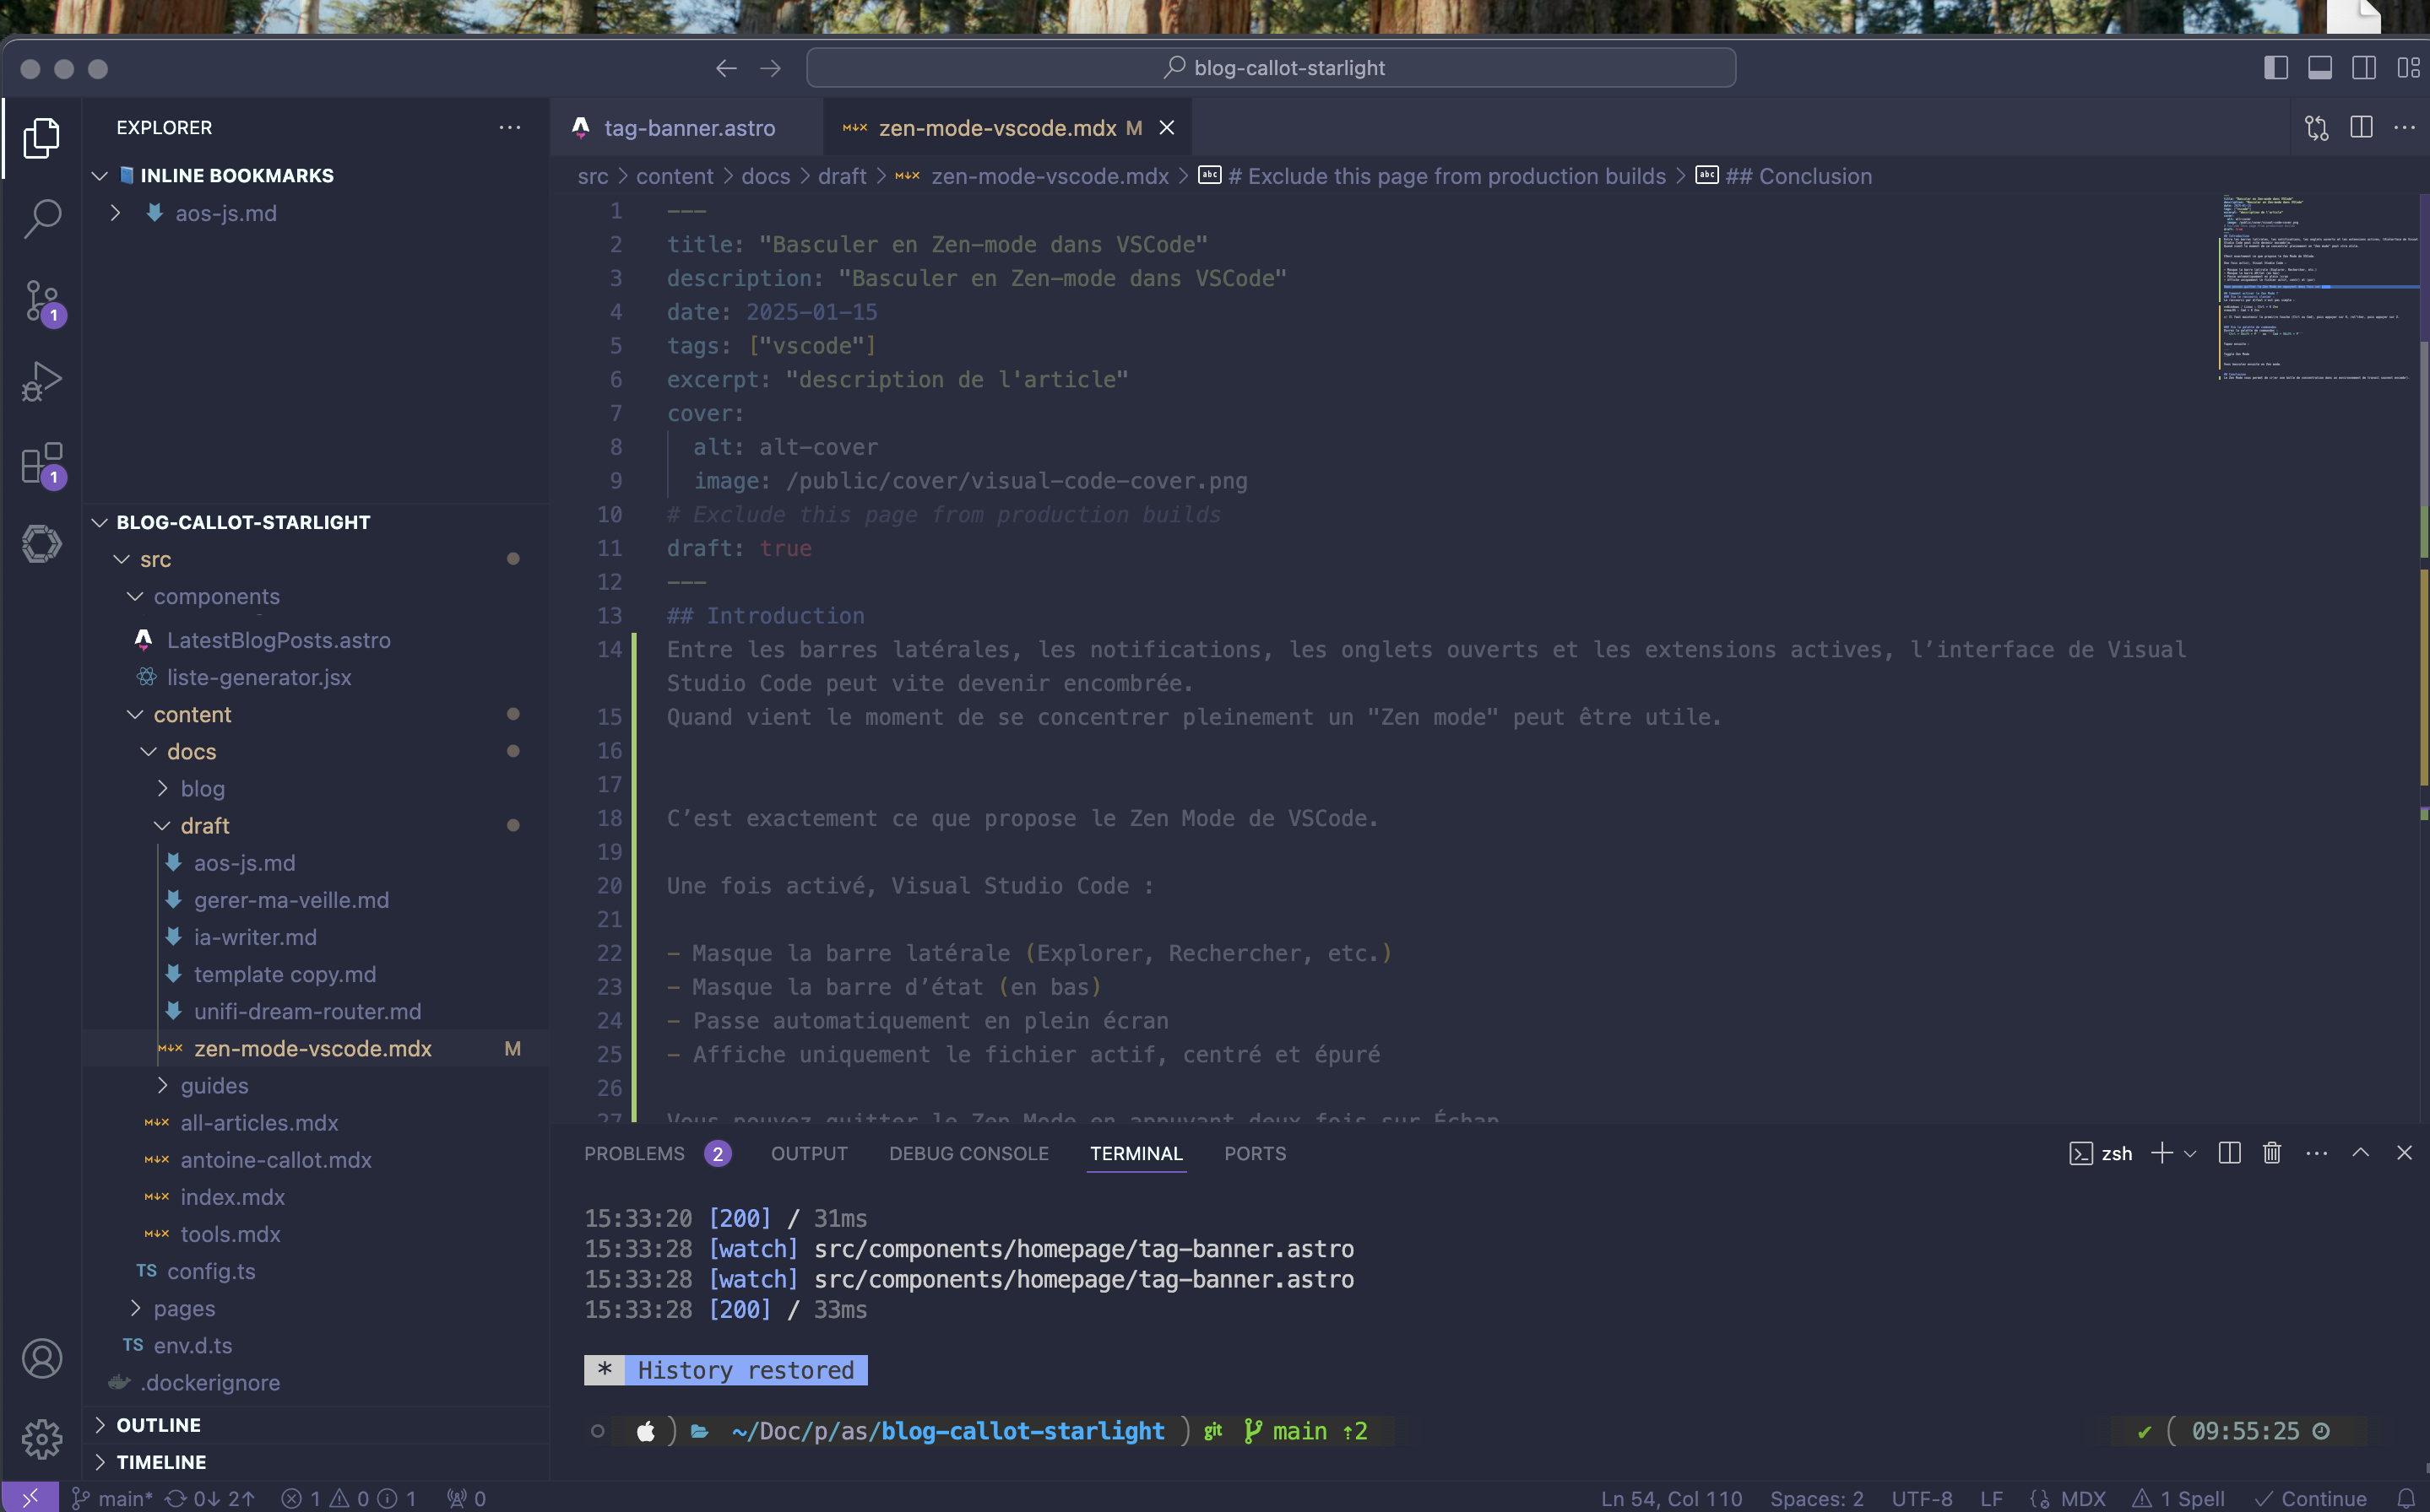Open Extensions view
This screenshot has height=1512, width=2430.
(42, 464)
